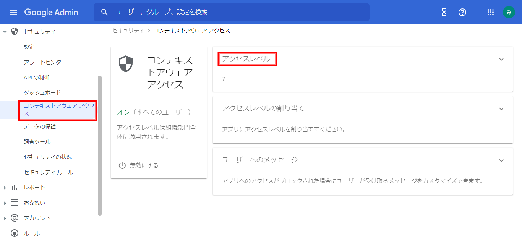Expand the アクセスレベル chevron
522x251 pixels.
click(x=502, y=59)
